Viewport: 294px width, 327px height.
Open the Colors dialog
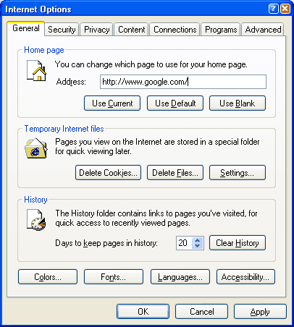click(48, 277)
